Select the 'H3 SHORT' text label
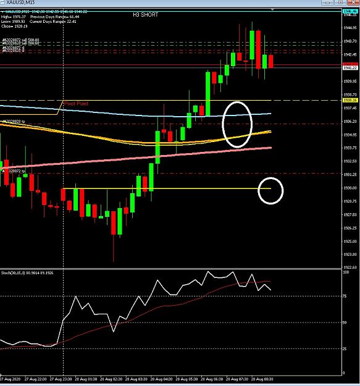This screenshot has height=386, width=360. point(146,15)
